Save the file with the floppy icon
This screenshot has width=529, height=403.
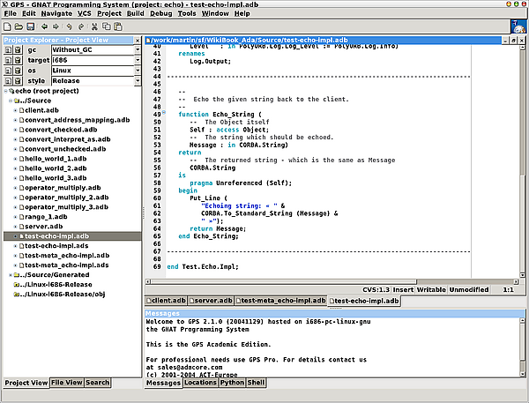30,26
